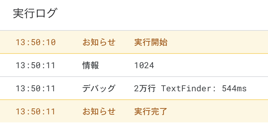Click the highlighted 実行完了 row empty area

coord(217,111)
